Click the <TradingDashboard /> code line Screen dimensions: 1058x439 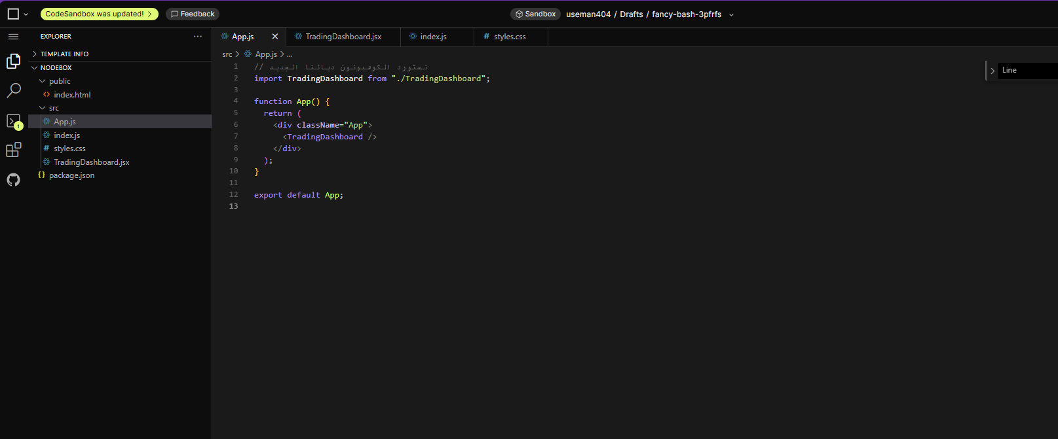(330, 137)
